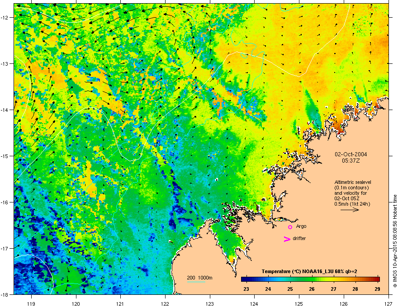Click the magenta drifter arrowhead marker
This screenshot has height=308, width=398.
coord(287,239)
